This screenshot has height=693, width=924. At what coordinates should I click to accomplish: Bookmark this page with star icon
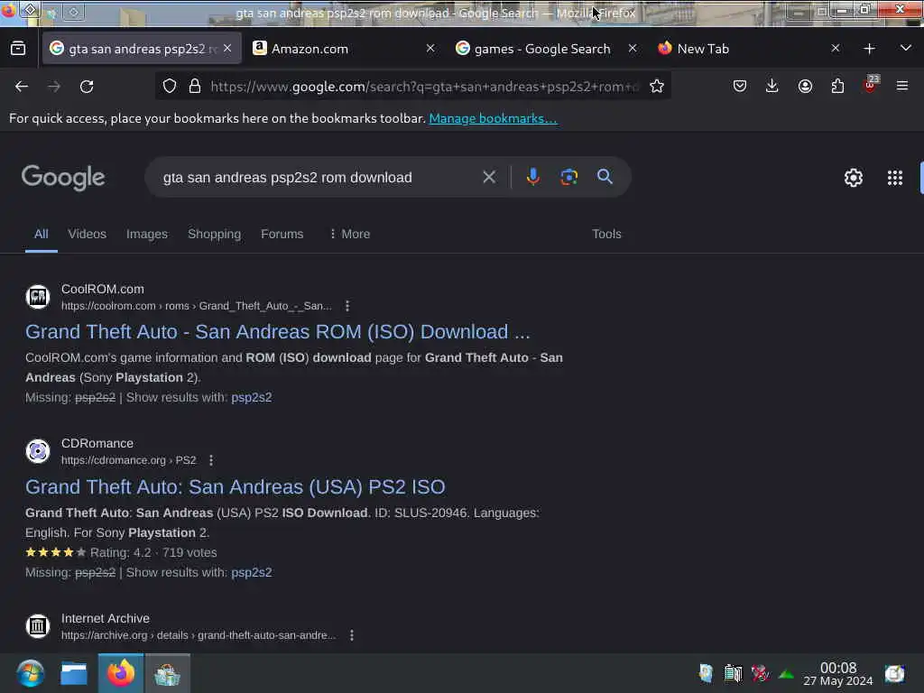657,86
